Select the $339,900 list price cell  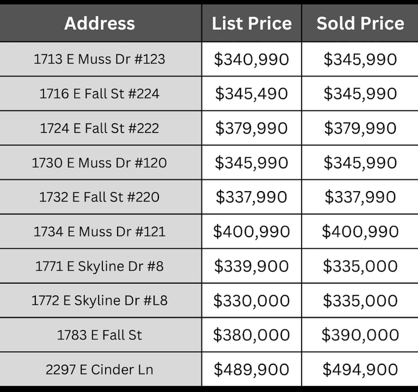coord(251,266)
